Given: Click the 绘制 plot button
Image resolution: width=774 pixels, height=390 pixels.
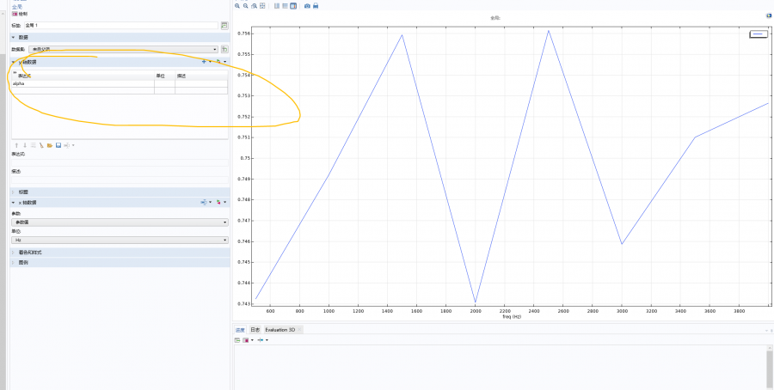Looking at the screenshot, I should pos(21,14).
